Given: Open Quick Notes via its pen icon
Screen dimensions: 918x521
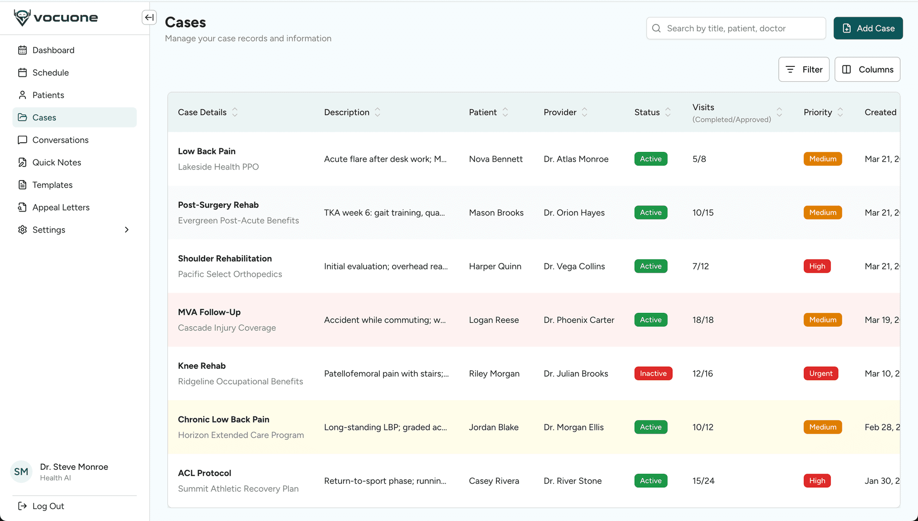Looking at the screenshot, I should coord(22,162).
